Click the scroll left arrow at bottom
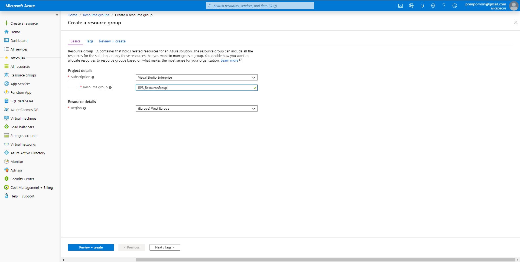The image size is (520, 262). click(63, 260)
